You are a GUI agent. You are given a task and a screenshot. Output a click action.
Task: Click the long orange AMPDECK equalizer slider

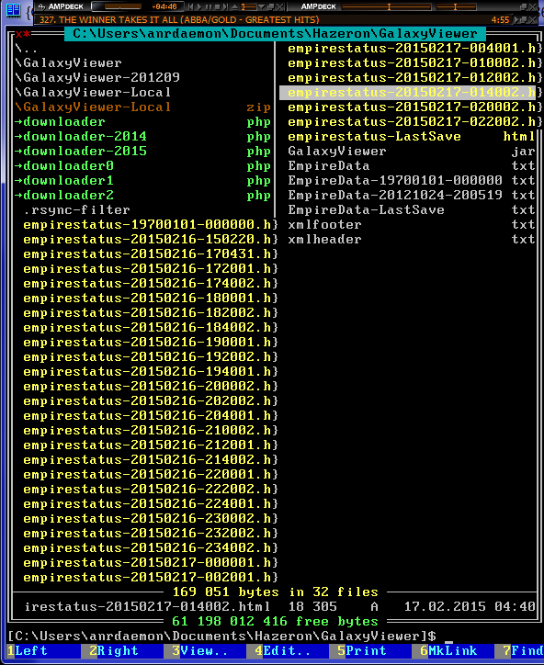coord(386,6)
